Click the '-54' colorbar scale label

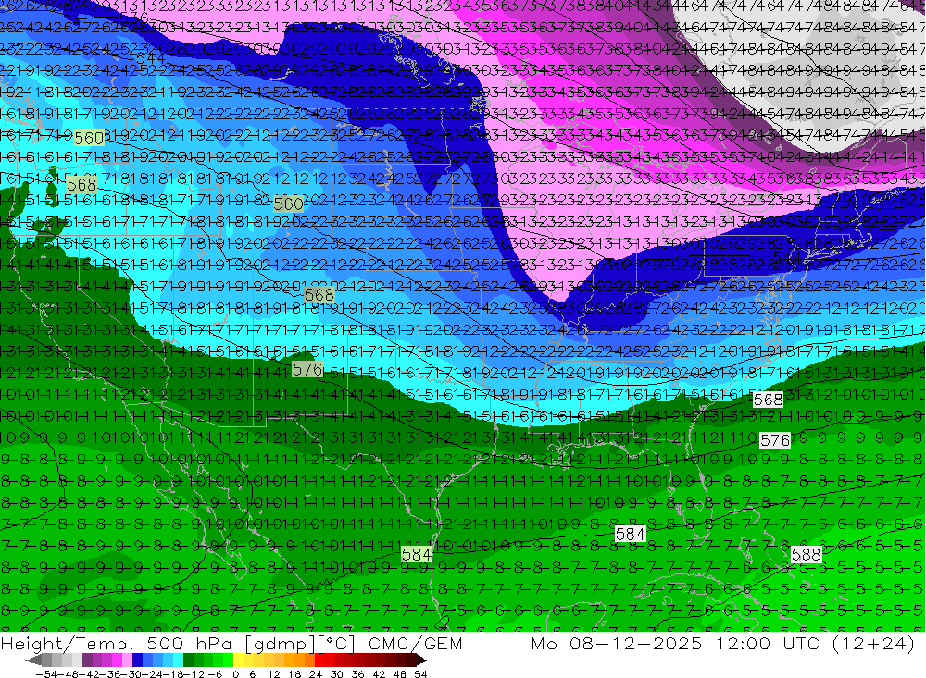click(x=47, y=674)
